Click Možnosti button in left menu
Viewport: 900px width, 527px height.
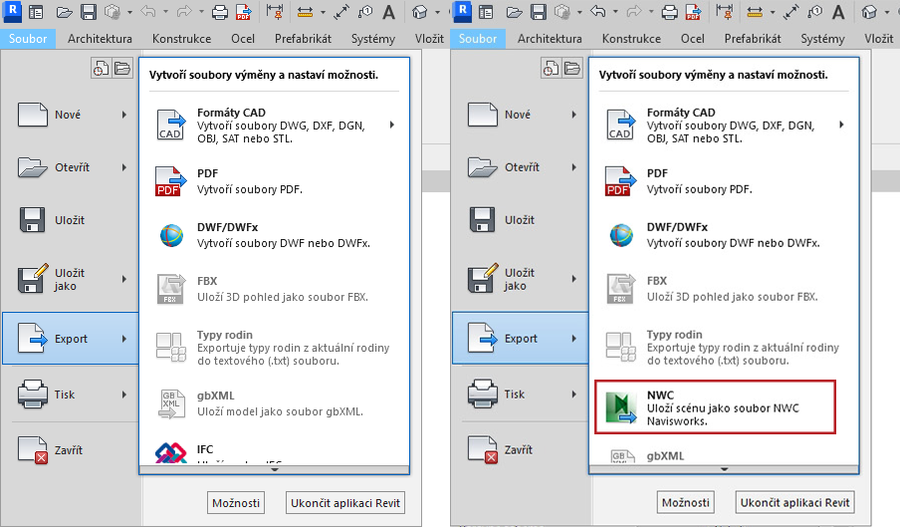[x=236, y=503]
